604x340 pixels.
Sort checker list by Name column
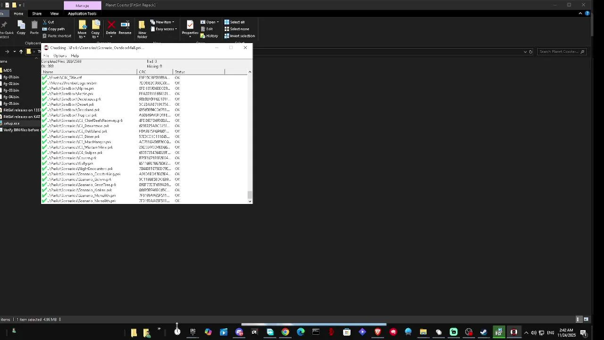[89, 72]
